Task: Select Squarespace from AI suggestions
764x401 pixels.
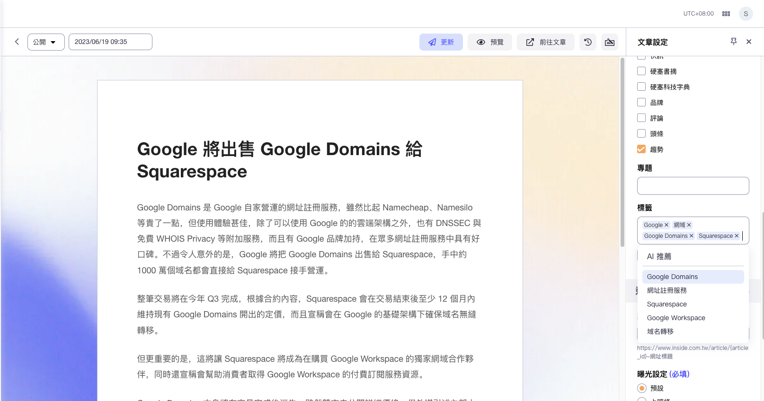Action: coord(693,304)
